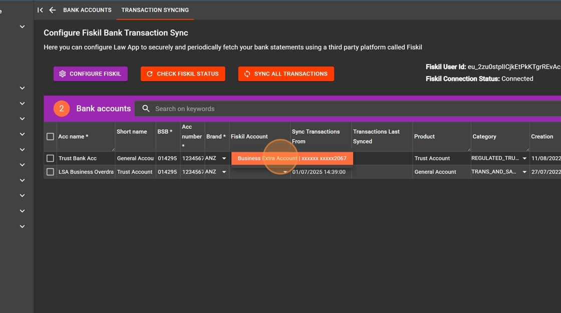Open the Category dropdown showing TRANS_AND_SA...
Image resolution: width=561 pixels, height=313 pixels.
tap(524, 172)
